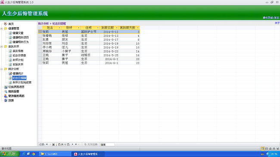Click the 我的设置 settings icon
This screenshot has height=157, width=280.
click(6, 91)
